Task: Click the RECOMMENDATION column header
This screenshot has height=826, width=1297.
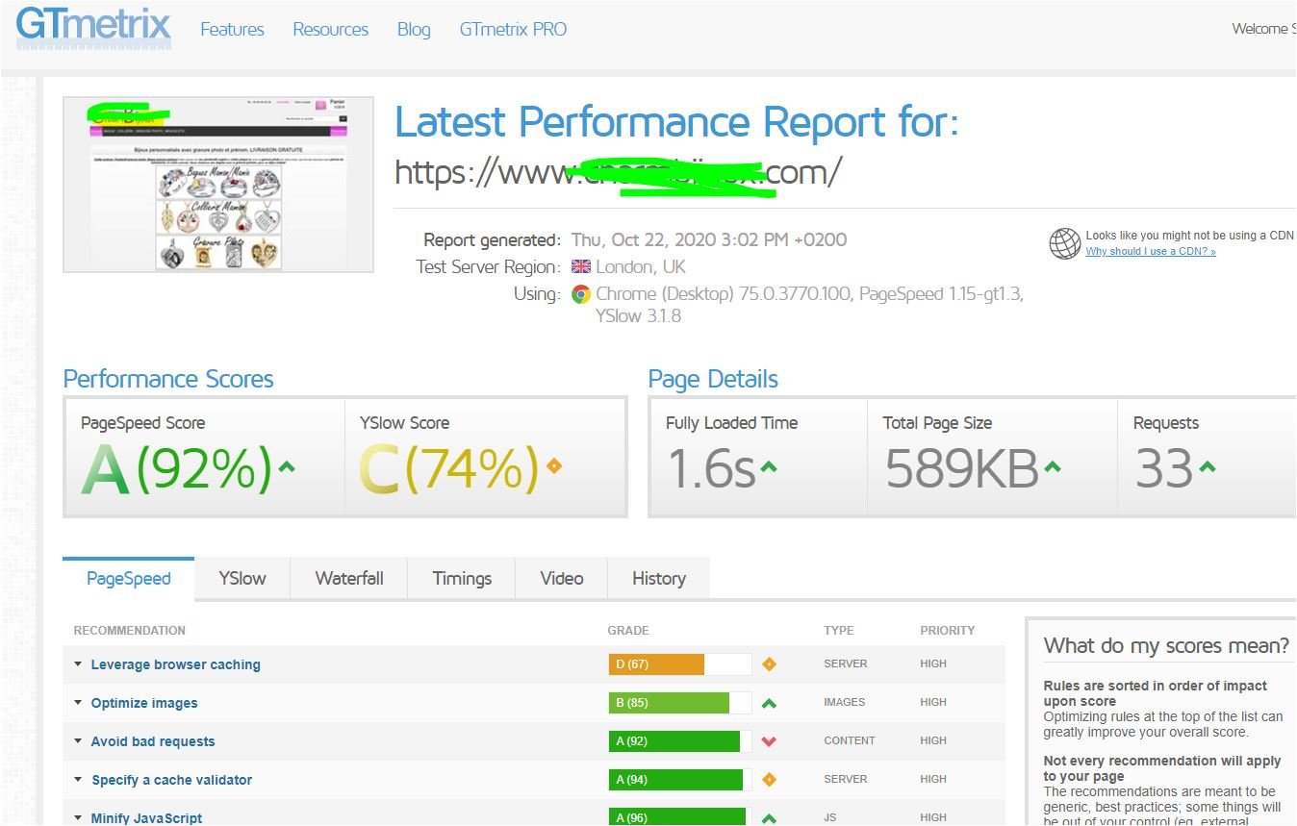Action: pos(130,631)
